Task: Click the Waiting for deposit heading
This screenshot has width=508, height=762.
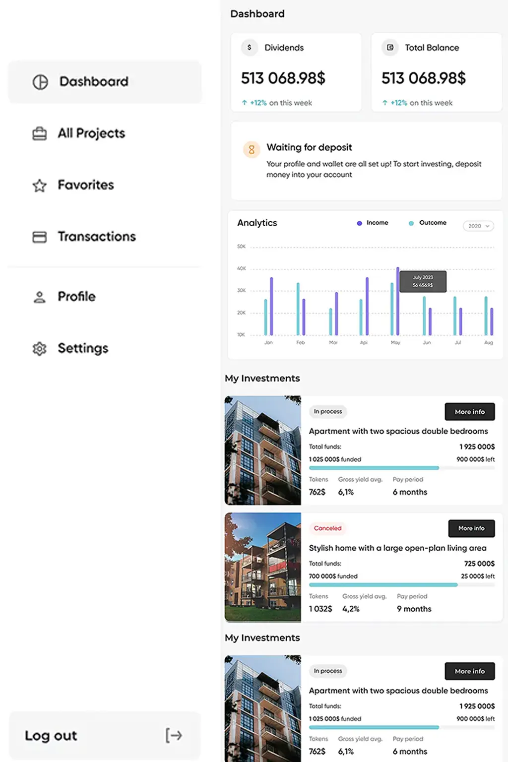Action: (x=309, y=147)
